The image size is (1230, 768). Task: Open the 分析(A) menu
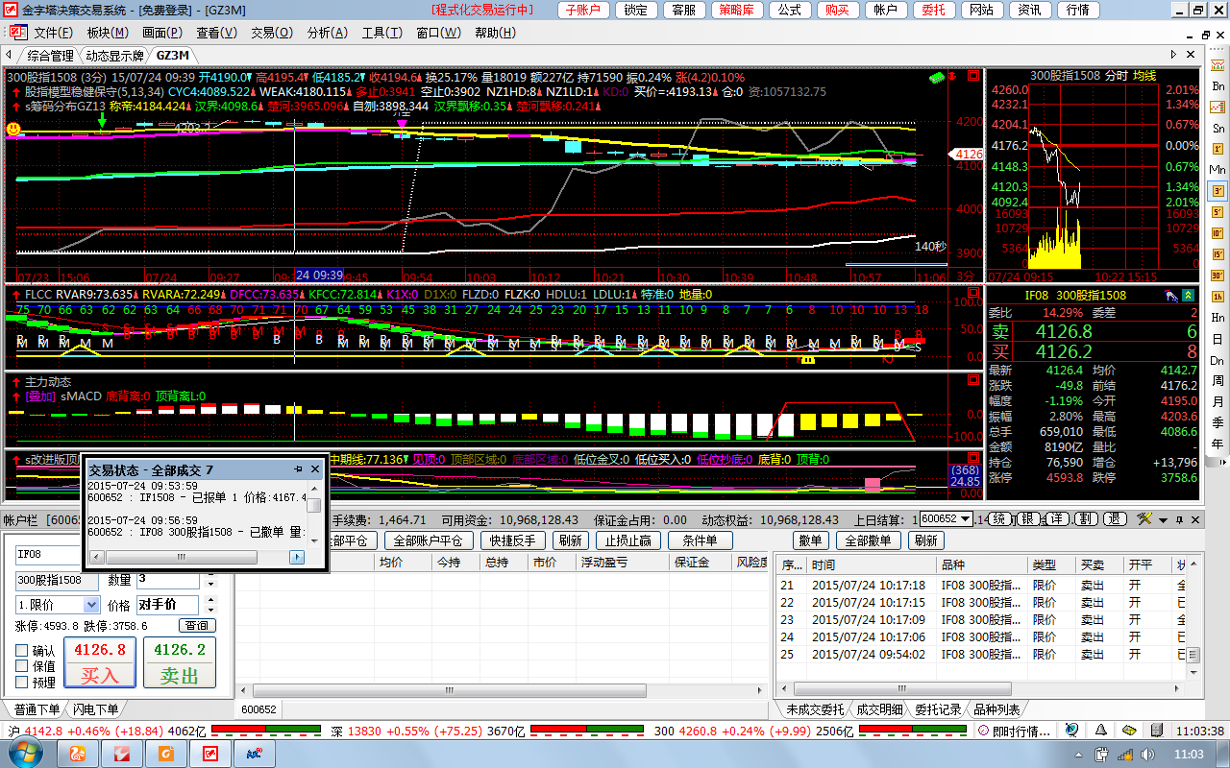[x=327, y=32]
